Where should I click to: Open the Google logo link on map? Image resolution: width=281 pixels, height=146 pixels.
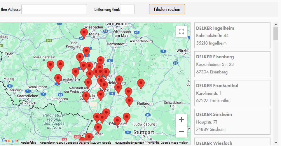click(10, 141)
